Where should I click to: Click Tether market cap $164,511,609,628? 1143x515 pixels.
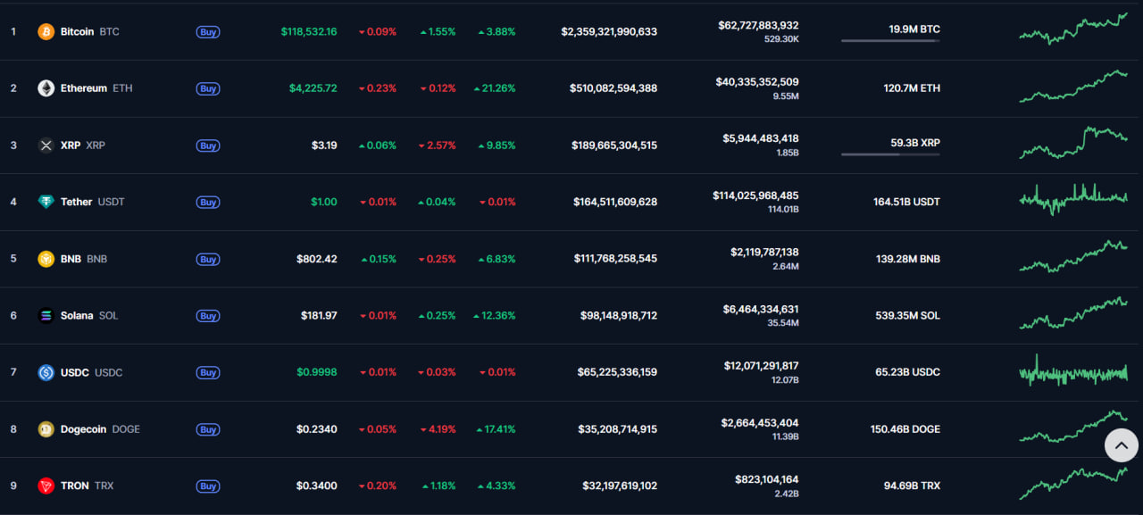pyautogui.click(x=615, y=202)
